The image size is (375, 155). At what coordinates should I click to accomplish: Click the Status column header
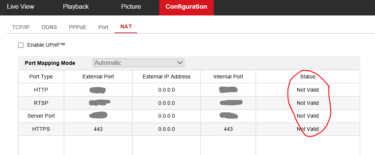click(307, 77)
